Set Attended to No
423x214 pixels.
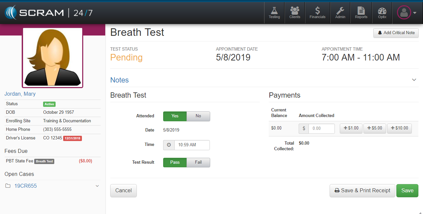pyautogui.click(x=198, y=116)
